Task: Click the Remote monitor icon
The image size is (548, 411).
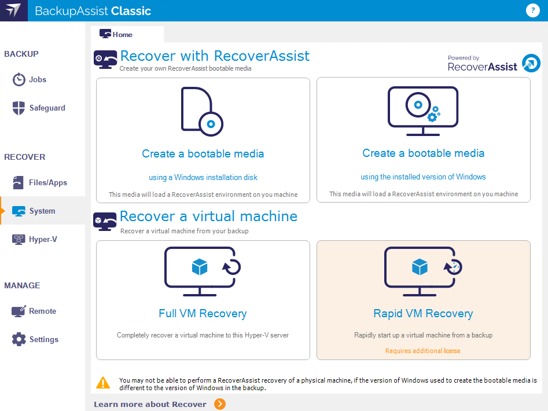Action: [x=19, y=311]
